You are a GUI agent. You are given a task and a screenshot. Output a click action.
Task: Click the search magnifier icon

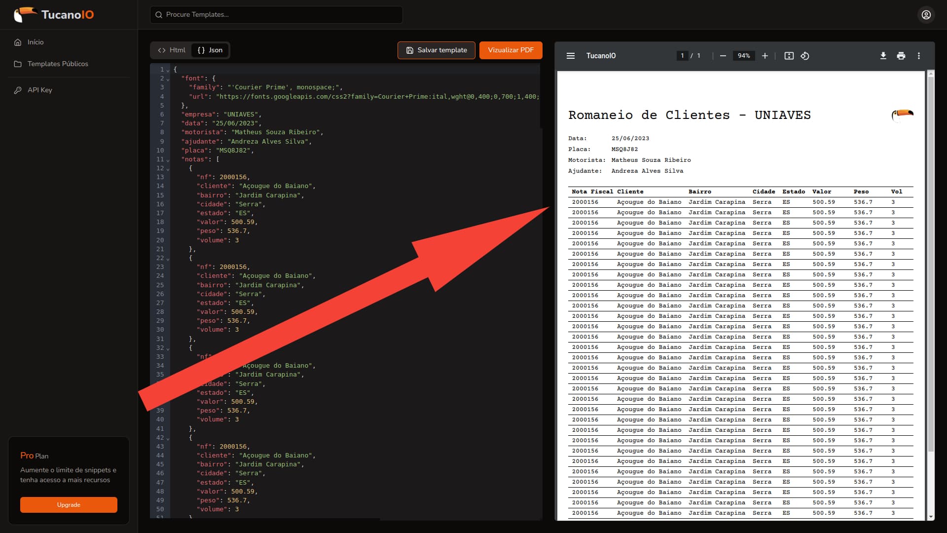point(159,15)
